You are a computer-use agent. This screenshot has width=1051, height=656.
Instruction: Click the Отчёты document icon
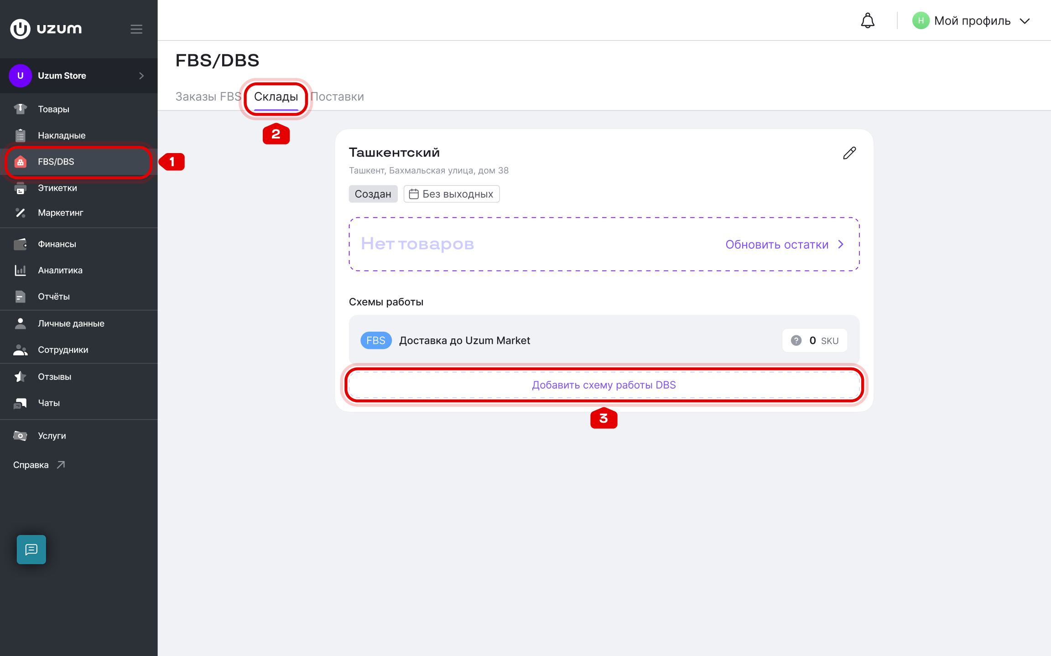[20, 297]
